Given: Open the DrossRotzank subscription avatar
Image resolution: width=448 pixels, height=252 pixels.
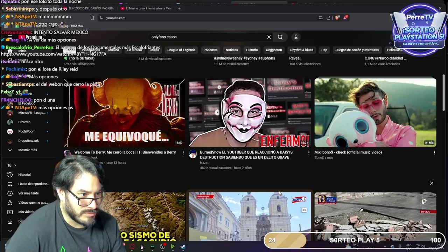Looking at the screenshot, I should [x=10, y=141].
